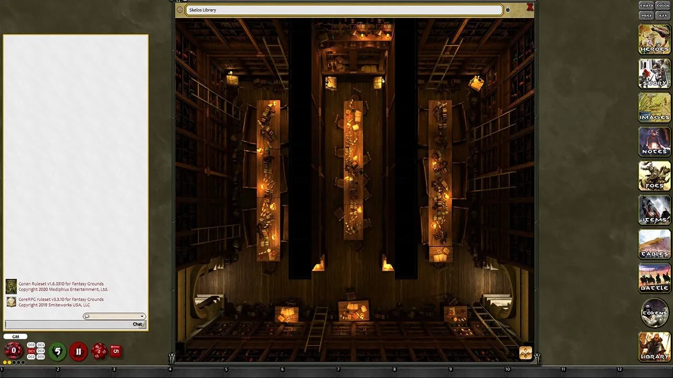Click the red d6 combat die
673x378 pixels.
116,351
